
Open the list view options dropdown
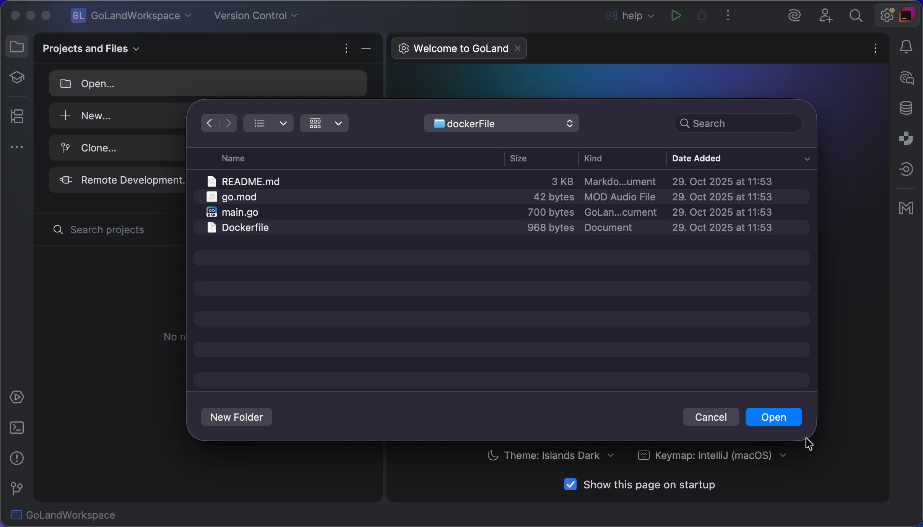[x=283, y=124]
